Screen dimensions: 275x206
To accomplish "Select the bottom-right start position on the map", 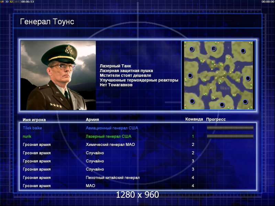I will pos(245,102).
